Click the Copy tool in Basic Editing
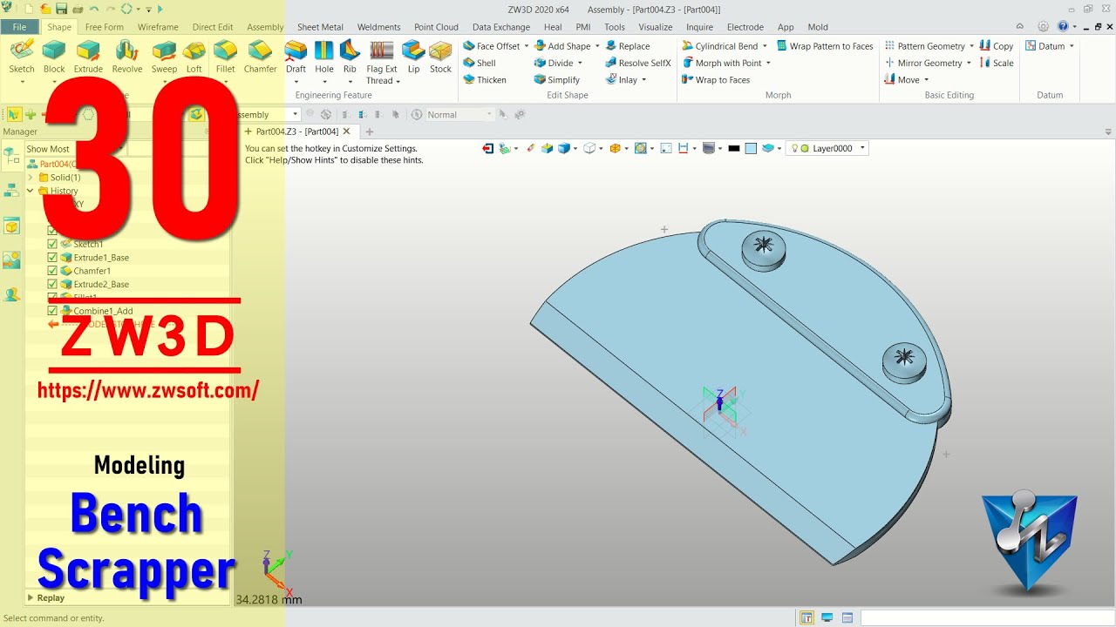Screen dimensions: 1116x627 pos(997,46)
